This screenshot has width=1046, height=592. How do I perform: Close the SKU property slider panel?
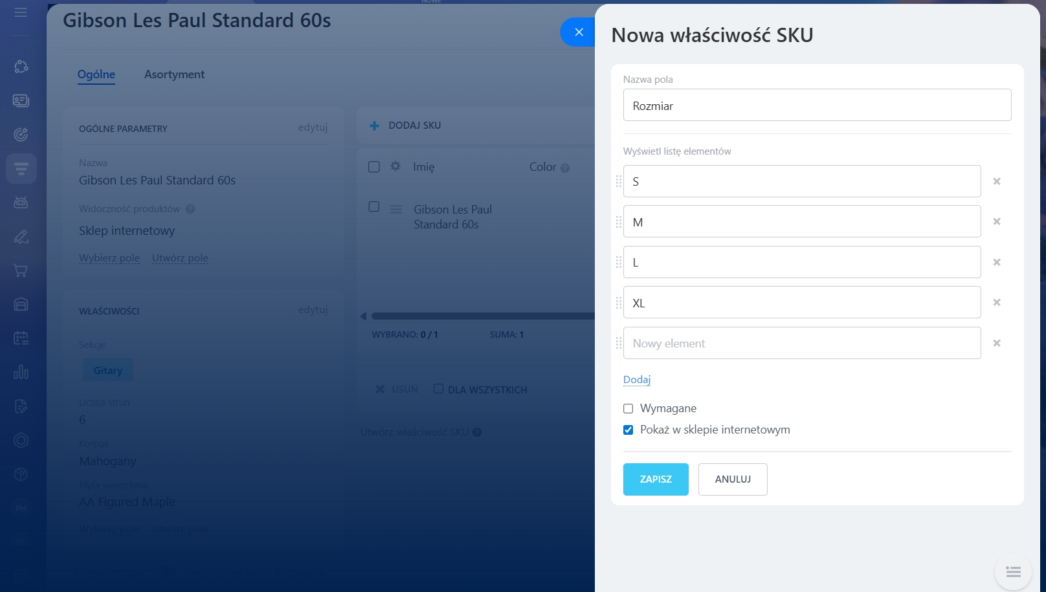click(578, 32)
